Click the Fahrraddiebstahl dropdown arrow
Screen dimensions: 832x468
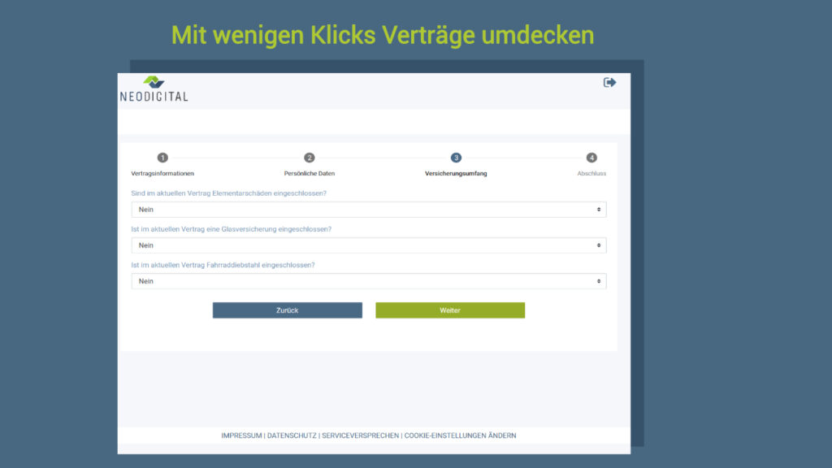click(x=599, y=281)
